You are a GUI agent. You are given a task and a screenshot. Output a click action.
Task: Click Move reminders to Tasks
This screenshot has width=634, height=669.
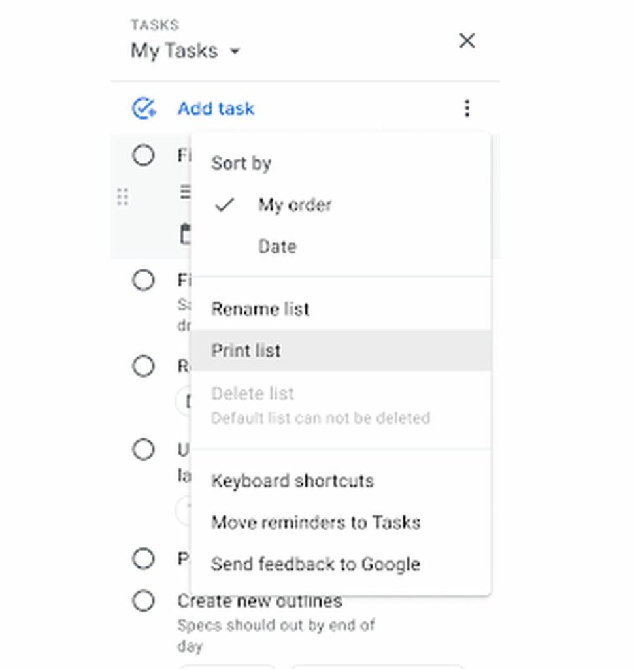tap(316, 523)
